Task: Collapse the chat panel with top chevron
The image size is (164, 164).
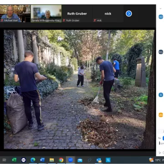Action: point(160,9)
